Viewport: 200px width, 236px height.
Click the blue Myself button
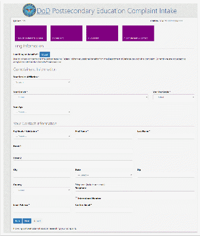coord(45,54)
